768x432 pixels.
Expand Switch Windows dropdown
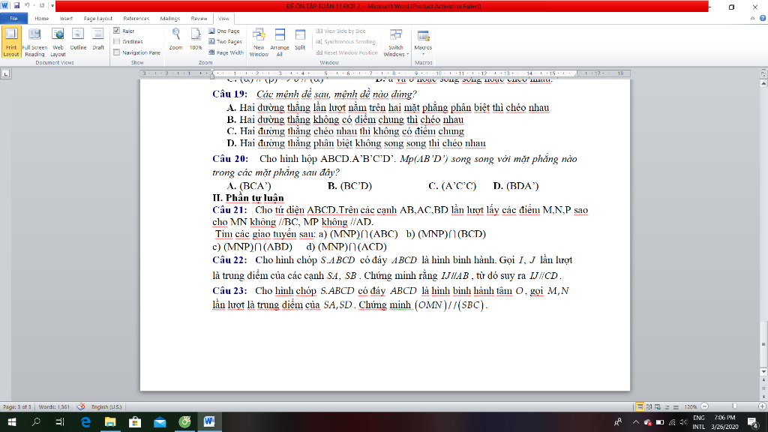396,42
